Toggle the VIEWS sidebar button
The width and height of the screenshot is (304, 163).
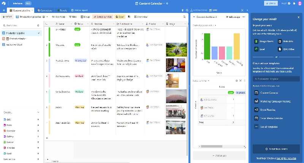coord(7,17)
